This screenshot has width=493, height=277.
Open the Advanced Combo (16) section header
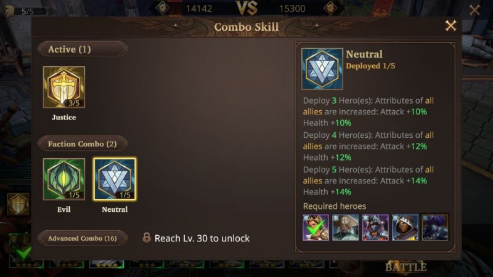(83, 238)
